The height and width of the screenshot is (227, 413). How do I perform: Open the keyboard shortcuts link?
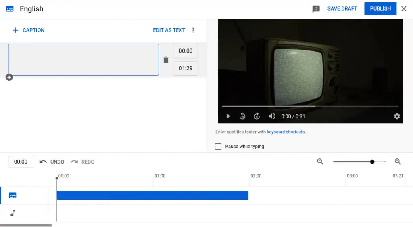click(x=286, y=132)
